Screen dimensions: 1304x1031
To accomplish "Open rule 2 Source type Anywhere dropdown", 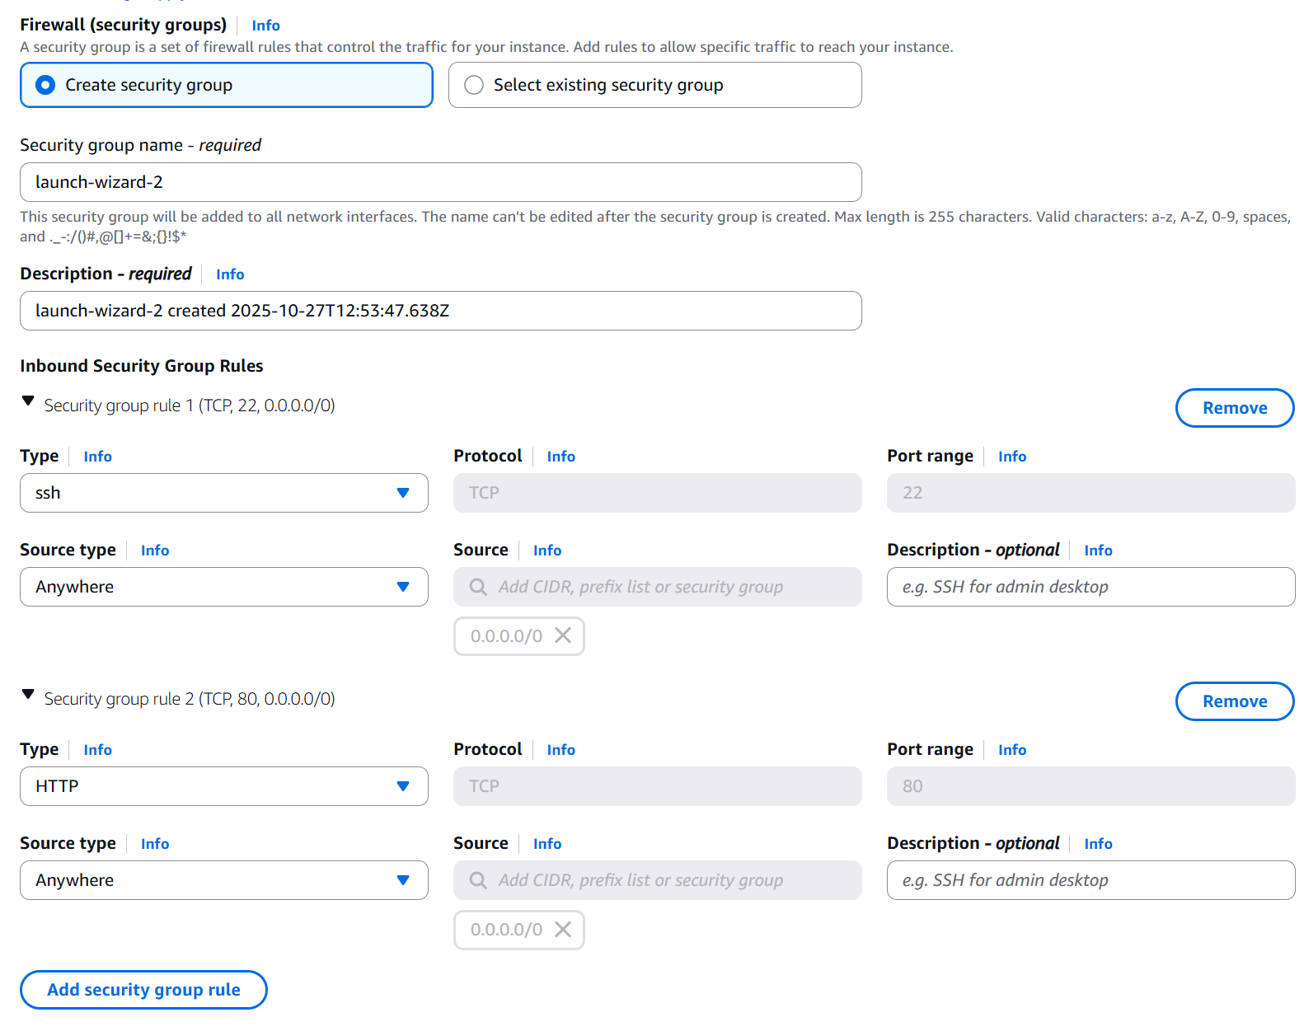I will (223, 880).
